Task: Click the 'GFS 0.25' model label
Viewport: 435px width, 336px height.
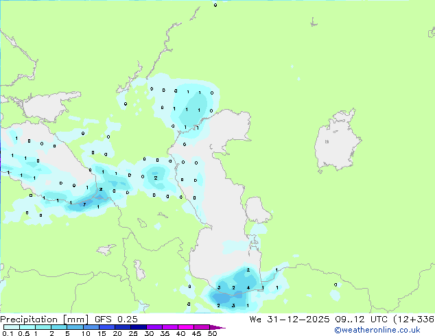Action: [x=116, y=320]
